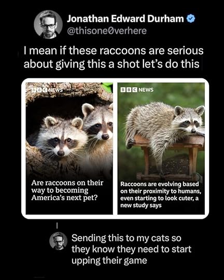Click 'upping their game' in the reply

[109, 261]
